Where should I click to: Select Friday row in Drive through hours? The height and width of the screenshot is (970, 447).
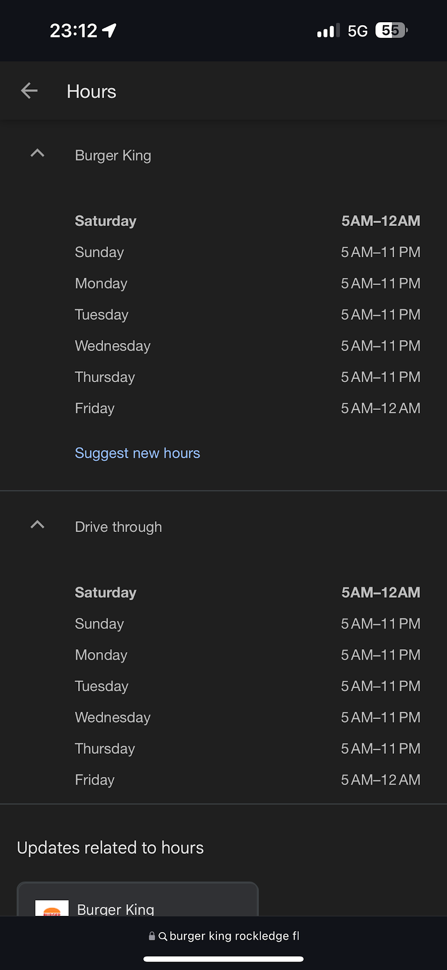pyautogui.click(x=247, y=780)
